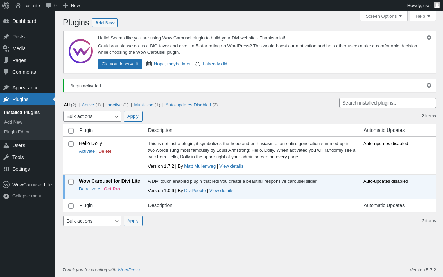Open the WowCarousel Lite sidebar icon
443x277 pixels.
[6, 185]
